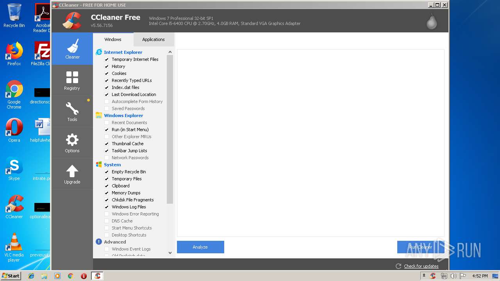Enable Recent Documents checkbox

107,123
